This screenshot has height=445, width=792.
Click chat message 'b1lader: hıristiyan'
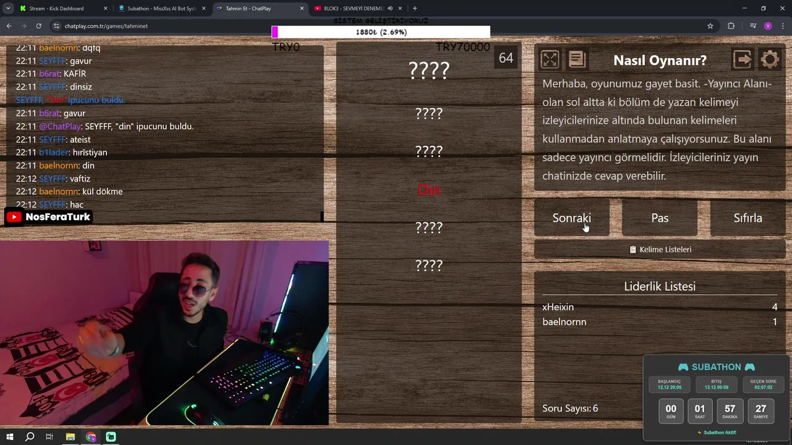click(61, 153)
